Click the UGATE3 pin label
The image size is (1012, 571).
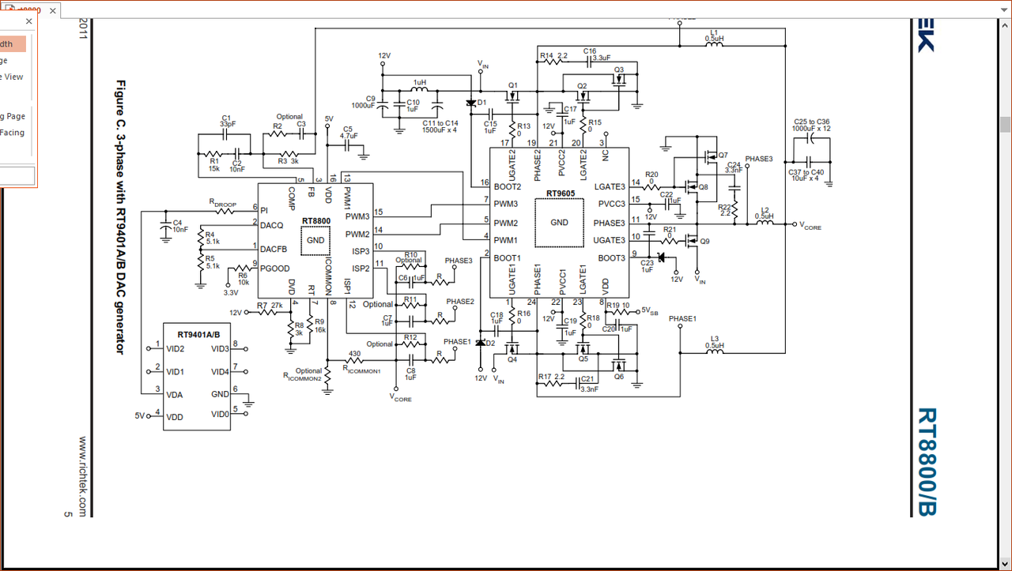tap(610, 240)
